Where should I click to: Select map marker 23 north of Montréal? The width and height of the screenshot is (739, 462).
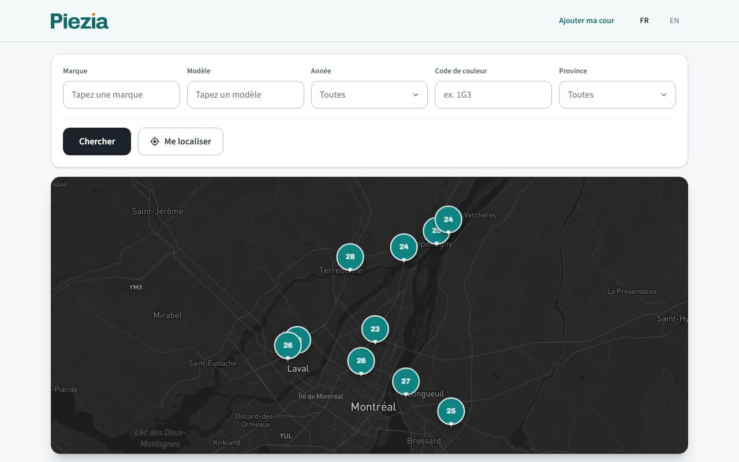coord(375,329)
